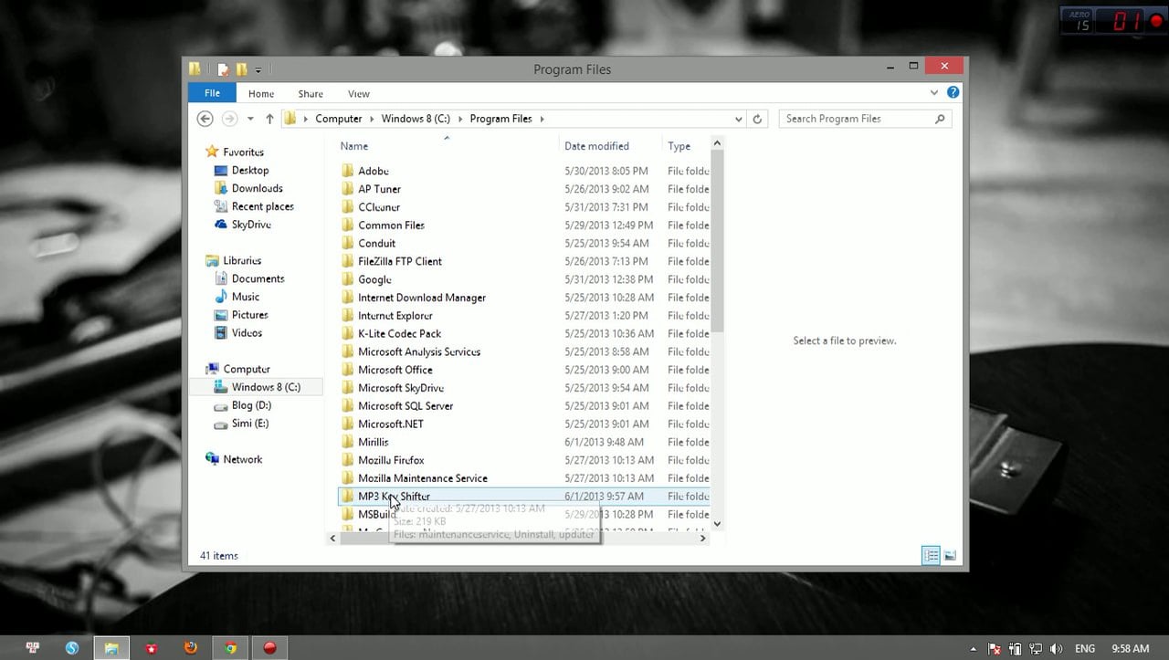Click the volume speaker tray icon

pyautogui.click(x=1056, y=649)
